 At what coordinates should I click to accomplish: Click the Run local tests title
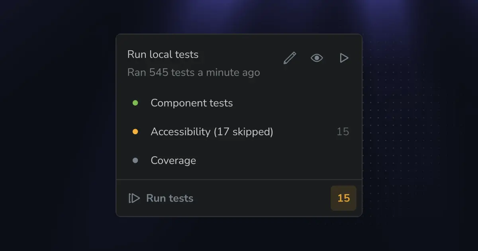pyautogui.click(x=163, y=54)
